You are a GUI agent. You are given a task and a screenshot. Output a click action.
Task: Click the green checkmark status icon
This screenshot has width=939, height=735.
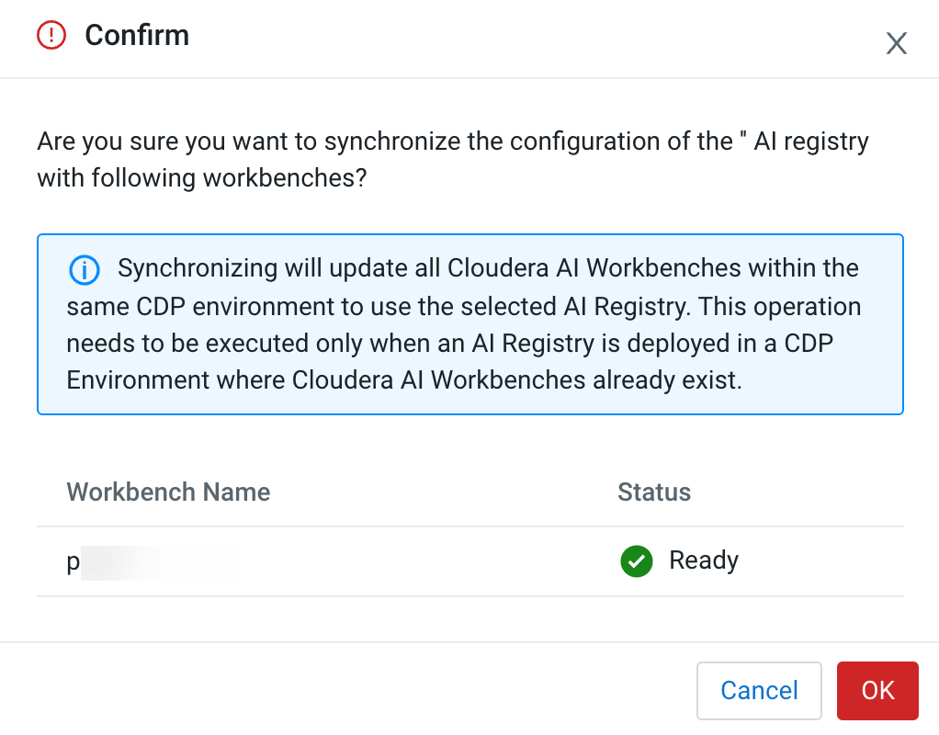pyautogui.click(x=637, y=560)
